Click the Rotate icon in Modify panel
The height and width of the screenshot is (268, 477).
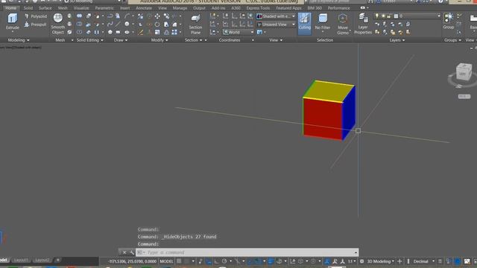[157, 24]
